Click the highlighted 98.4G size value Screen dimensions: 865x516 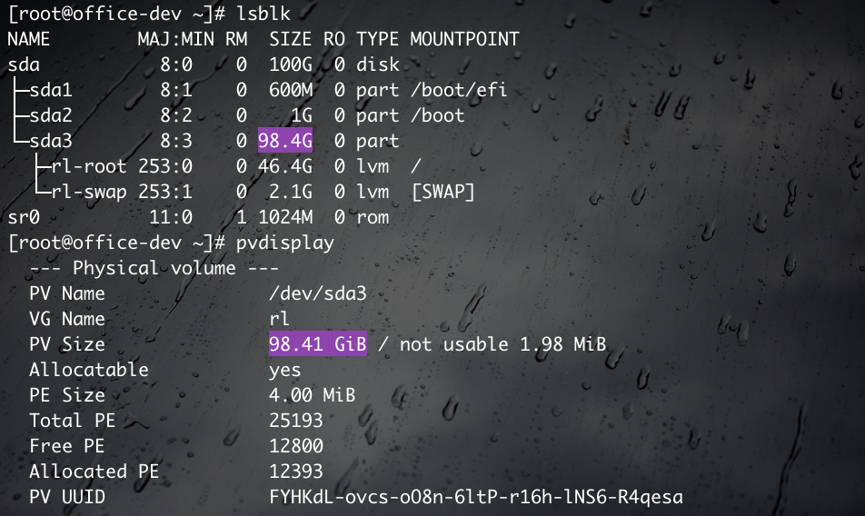[285, 141]
